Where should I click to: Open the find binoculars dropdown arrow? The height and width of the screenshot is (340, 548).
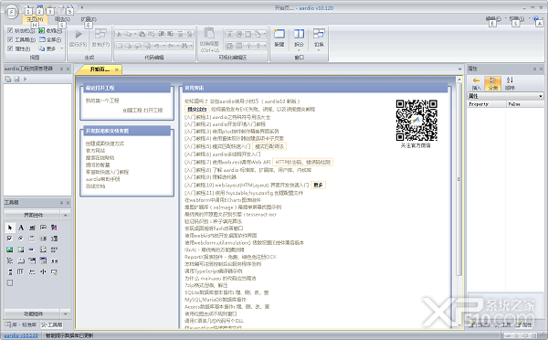[x=192, y=46]
